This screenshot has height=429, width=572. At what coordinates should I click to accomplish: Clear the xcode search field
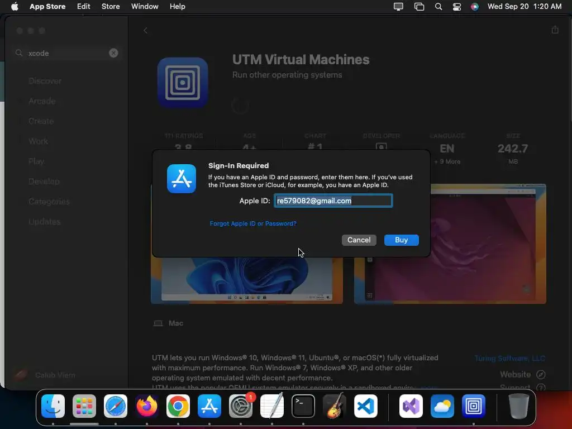113,53
